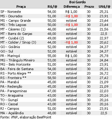Select the RS - Fronteira price 58,50
112x119 pixels.
(52, 78)
